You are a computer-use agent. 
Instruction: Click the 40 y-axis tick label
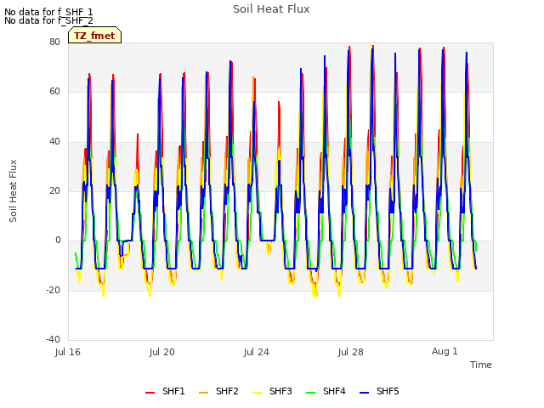(x=54, y=142)
